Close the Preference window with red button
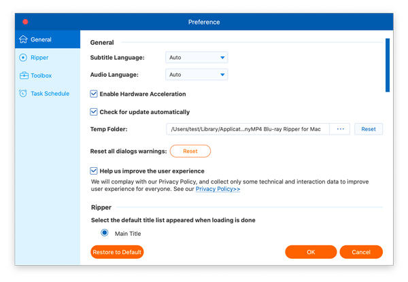The height and width of the screenshot is (282, 408). pyautogui.click(x=25, y=22)
